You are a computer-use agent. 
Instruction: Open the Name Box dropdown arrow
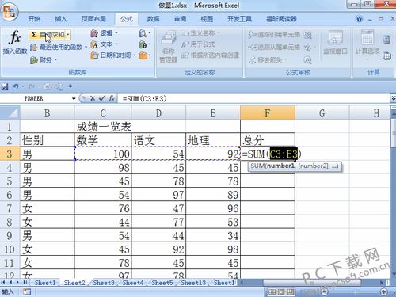pos(74,99)
